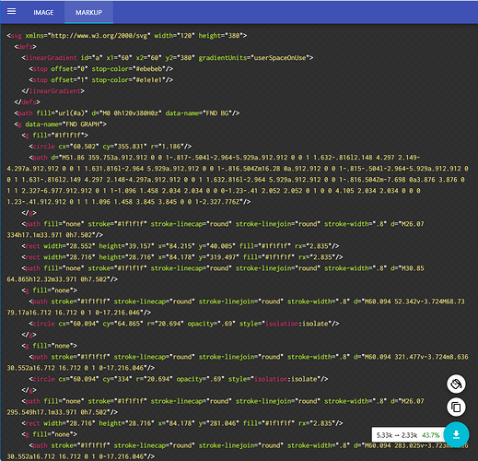The width and height of the screenshot is (478, 461).
Task: Toggle the preview background button
Action: (456, 384)
